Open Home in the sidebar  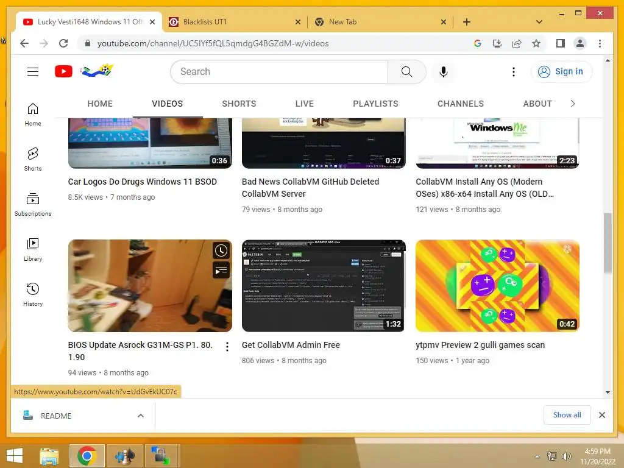pos(33,115)
